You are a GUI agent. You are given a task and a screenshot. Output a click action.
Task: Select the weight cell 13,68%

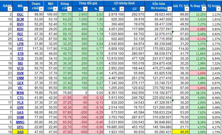click(x=214, y=68)
